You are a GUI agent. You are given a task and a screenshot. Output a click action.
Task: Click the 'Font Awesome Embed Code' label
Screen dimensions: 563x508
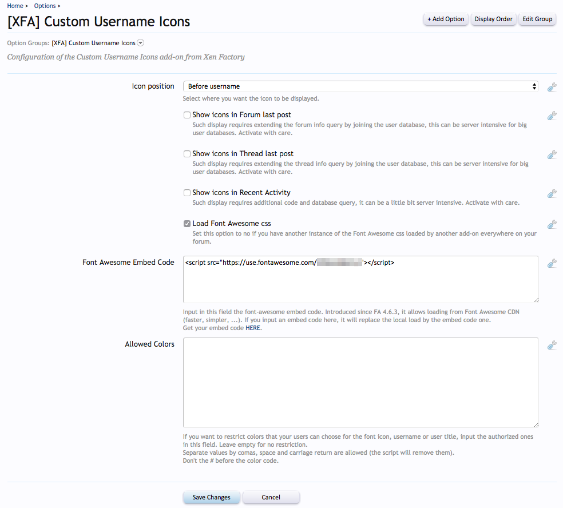(x=128, y=263)
